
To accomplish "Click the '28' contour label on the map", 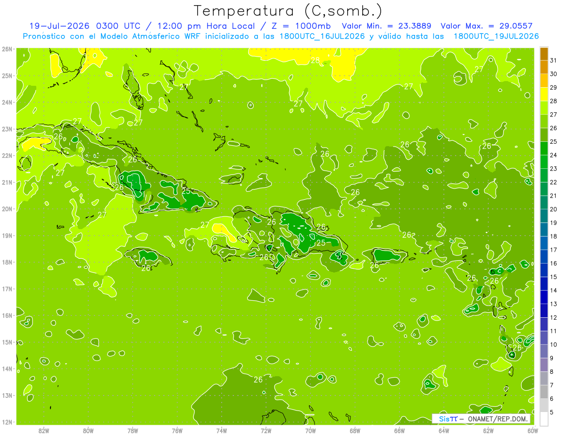I will 315,60.
